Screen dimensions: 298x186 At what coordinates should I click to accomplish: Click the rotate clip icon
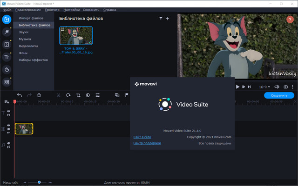click(68, 95)
